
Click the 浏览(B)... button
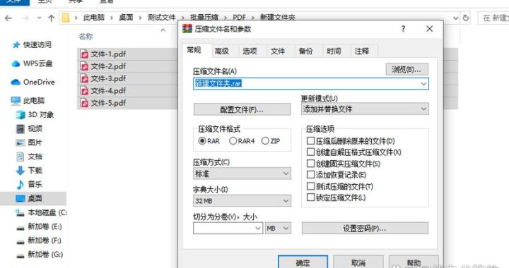pos(406,69)
